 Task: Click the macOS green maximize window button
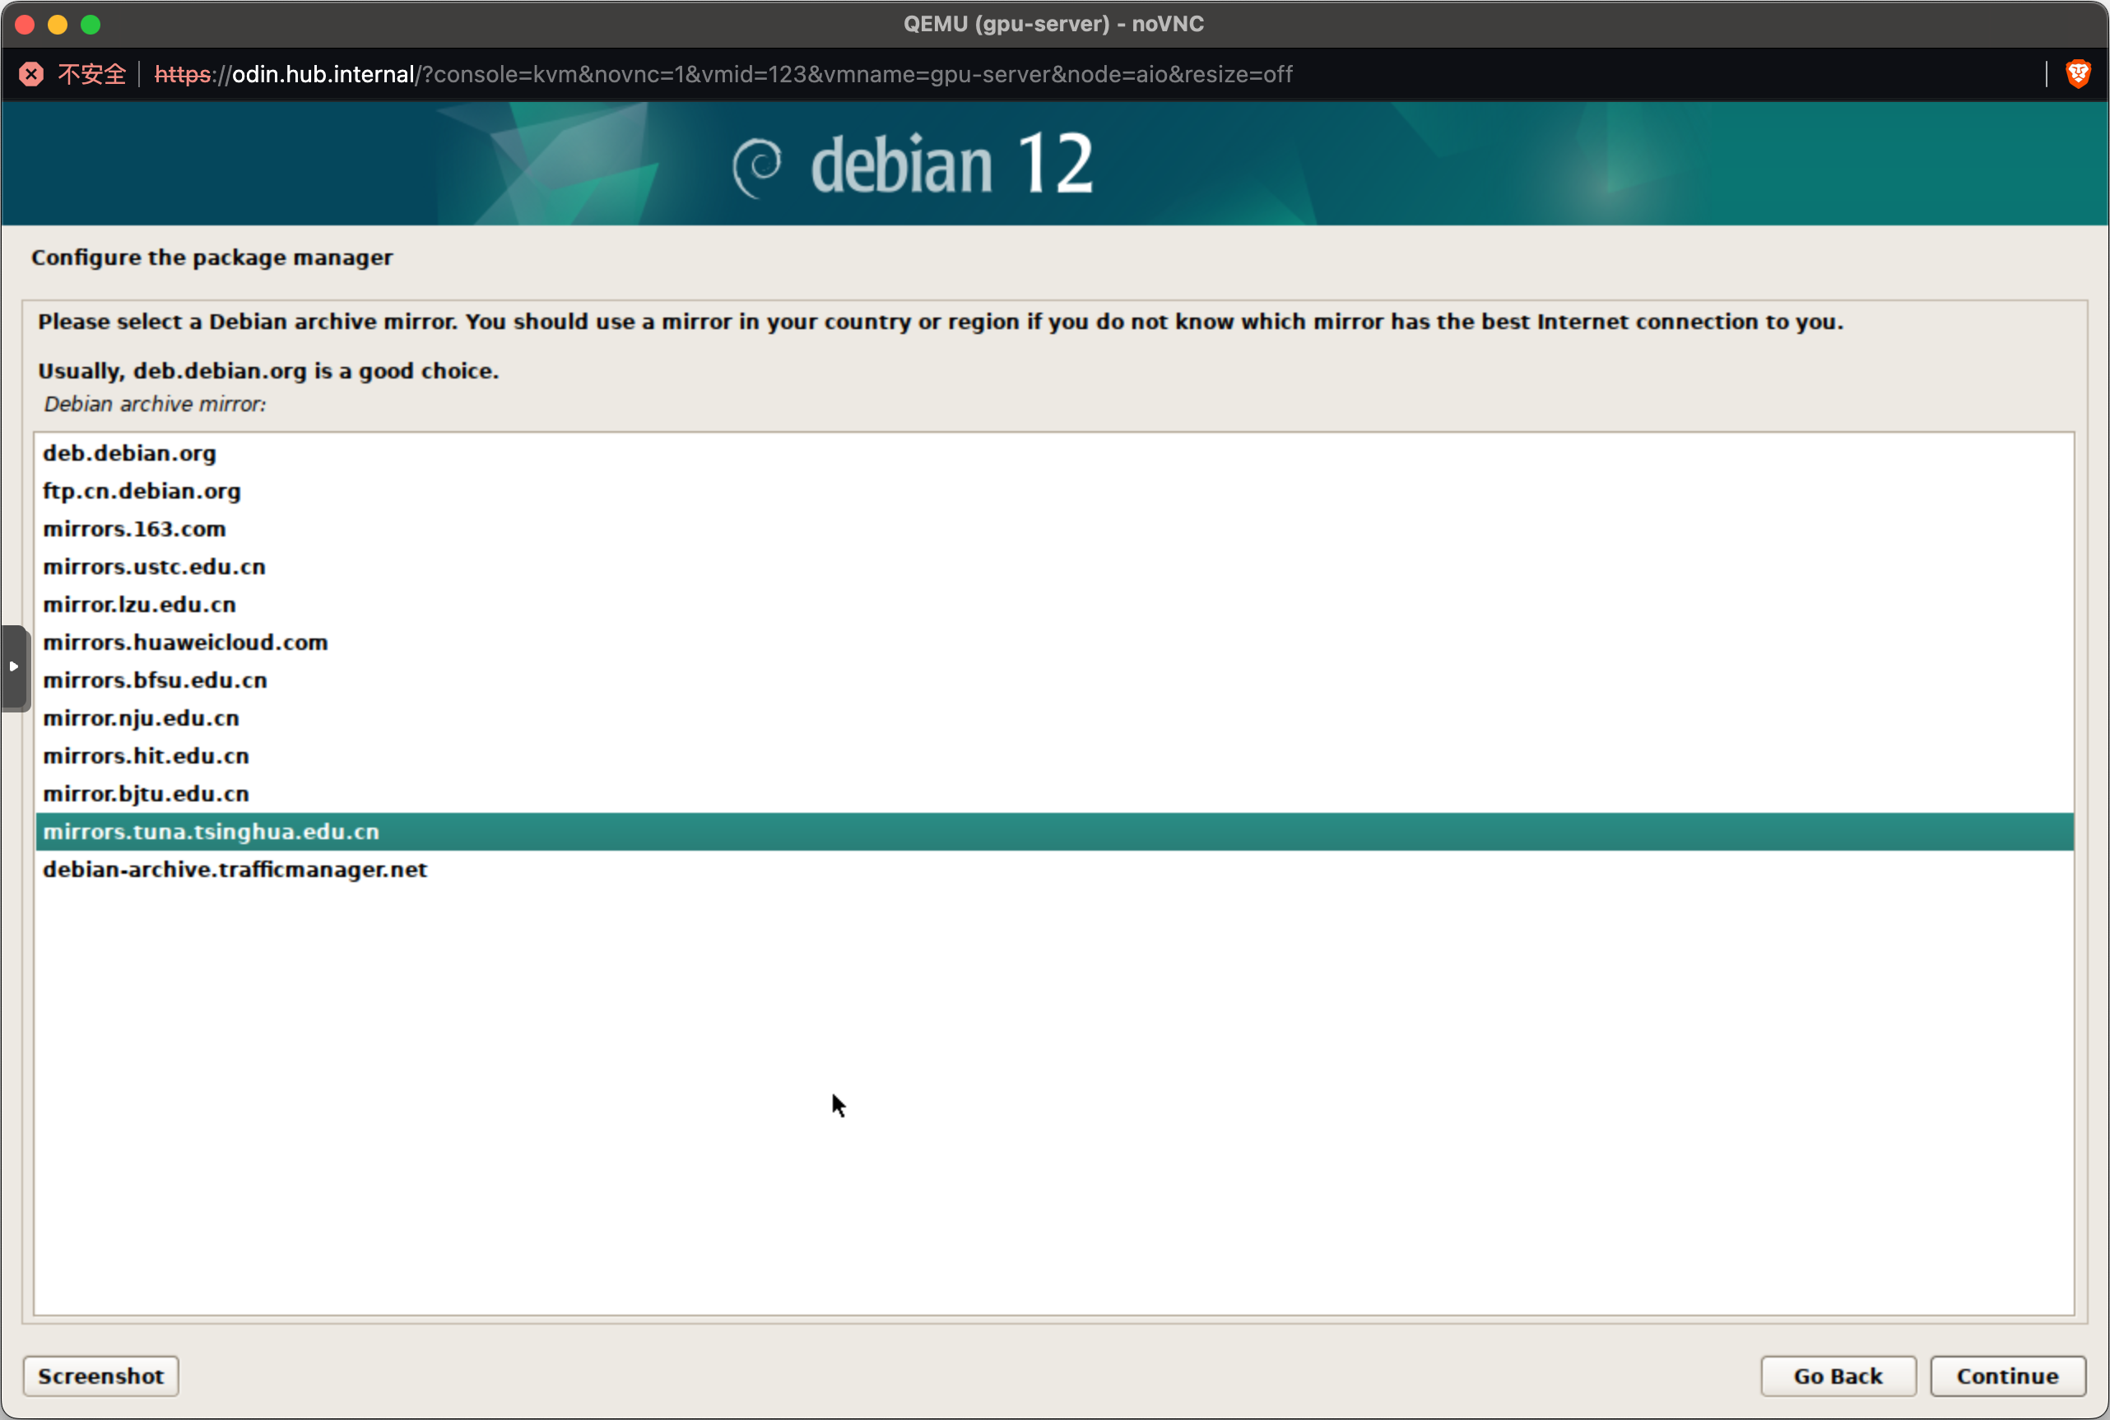(x=91, y=25)
